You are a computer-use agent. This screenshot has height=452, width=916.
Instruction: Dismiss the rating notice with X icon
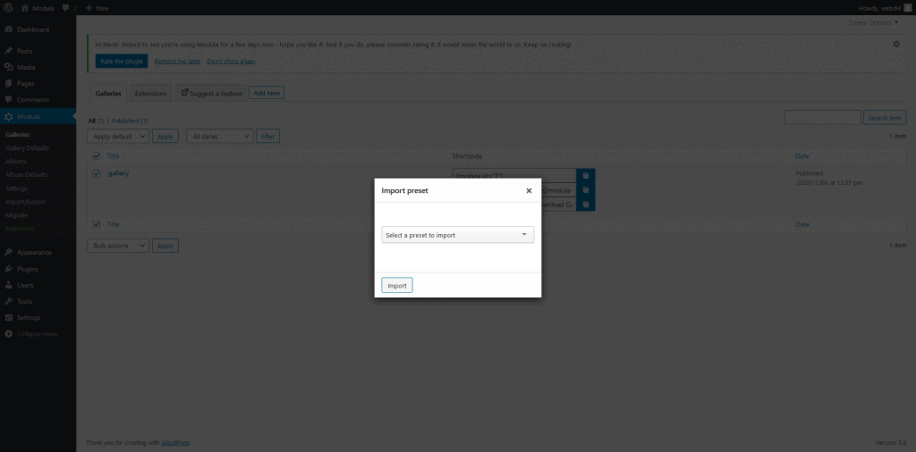click(x=896, y=44)
